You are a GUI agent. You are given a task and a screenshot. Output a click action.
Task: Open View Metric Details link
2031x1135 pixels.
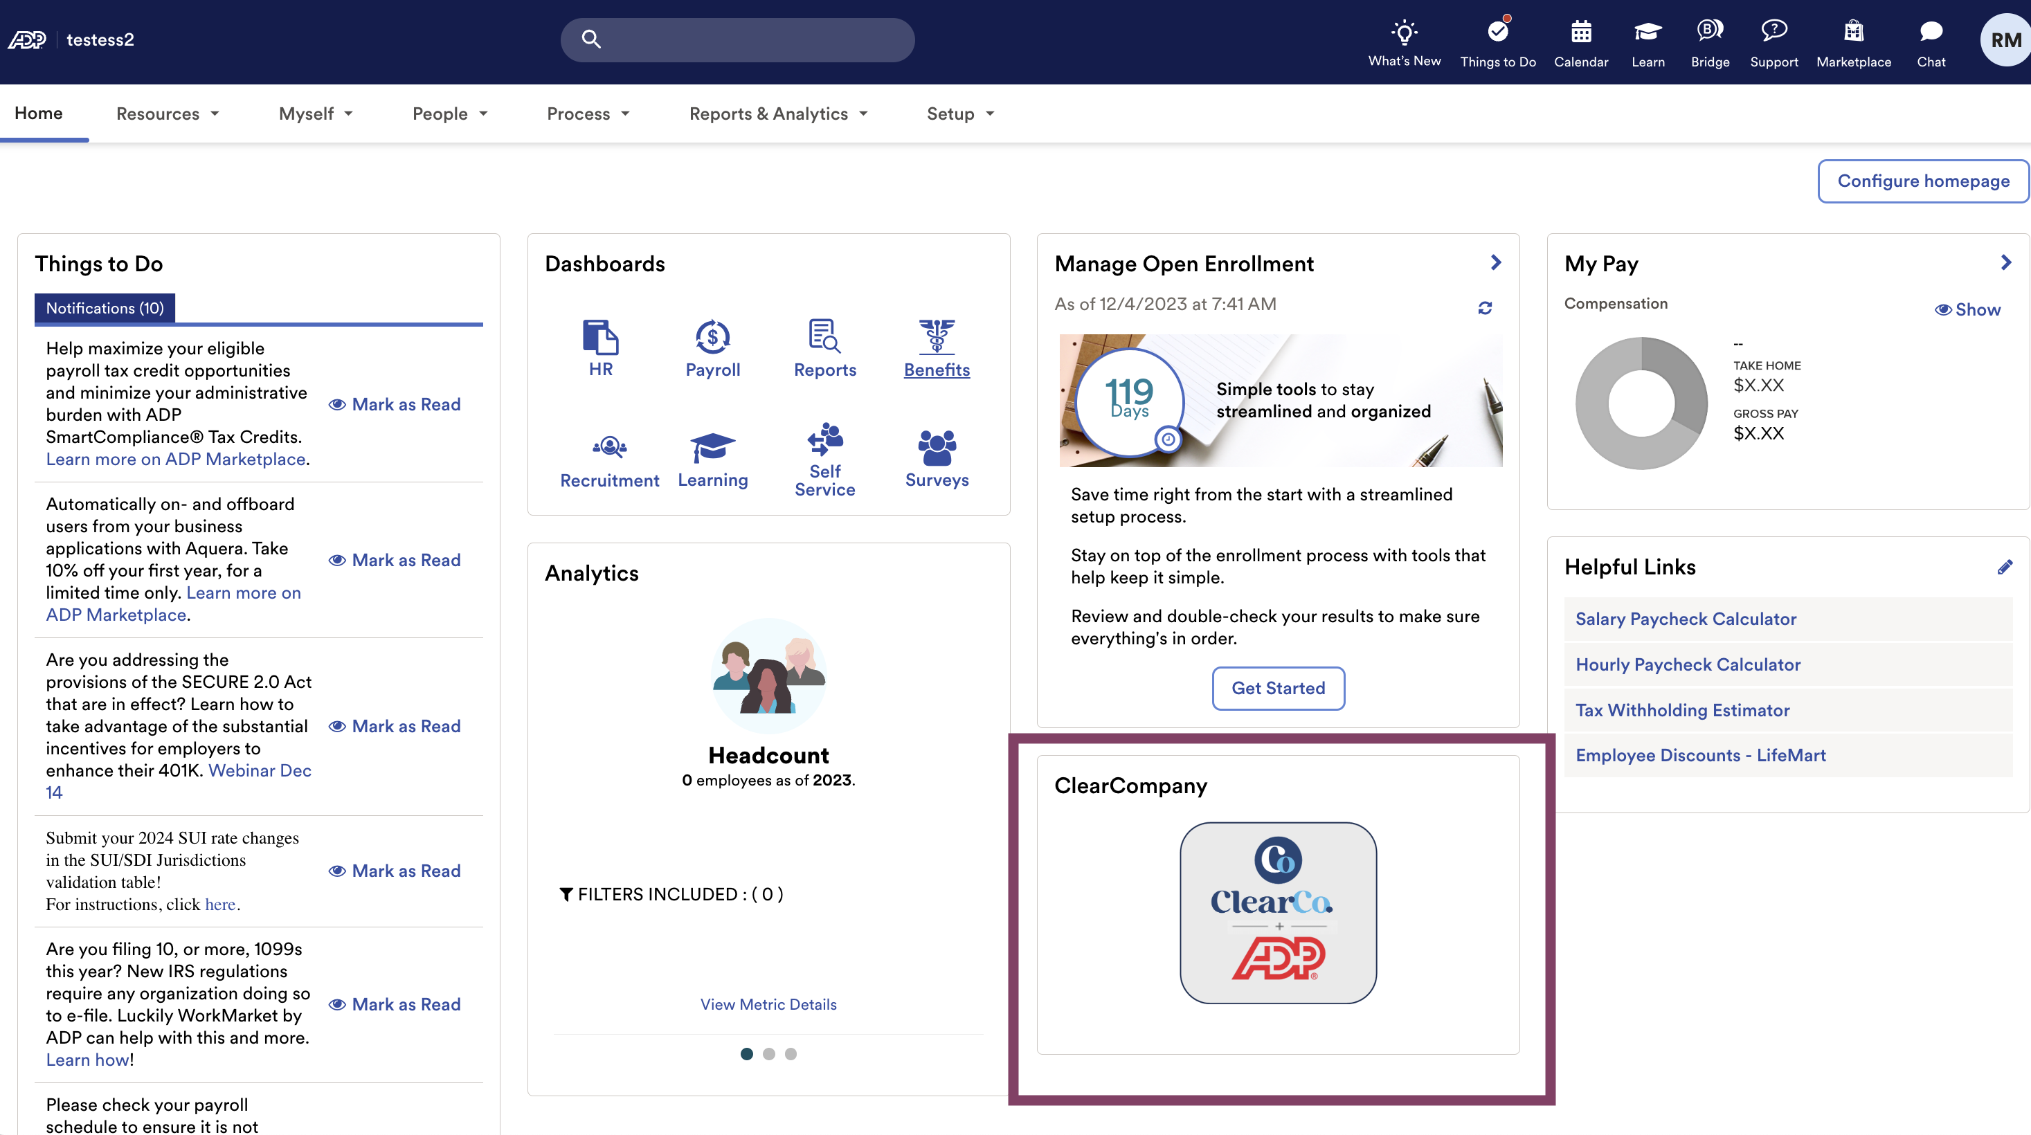point(768,1004)
